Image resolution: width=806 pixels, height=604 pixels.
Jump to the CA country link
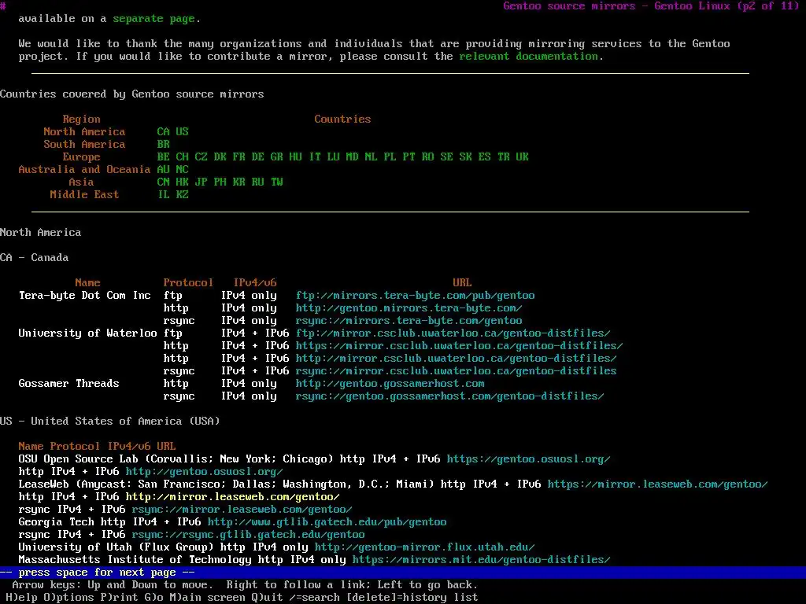pos(164,132)
